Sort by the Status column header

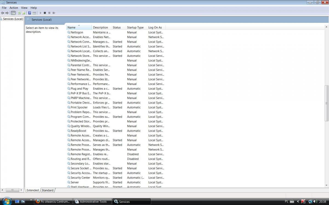click(118, 27)
